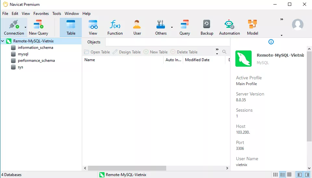Sort by the Name column header
This screenshot has width=312, height=178.
(123, 60)
